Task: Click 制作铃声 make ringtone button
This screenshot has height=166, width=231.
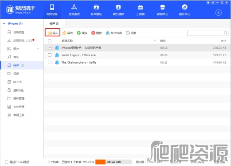Action: pos(114,33)
